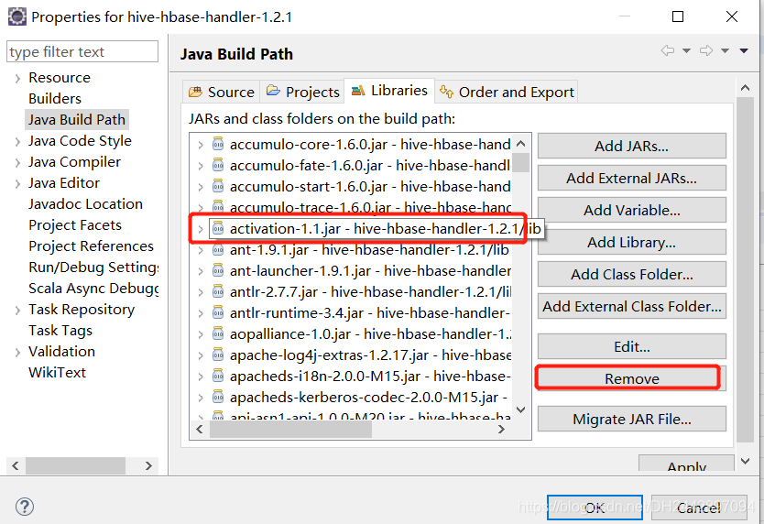764x524 pixels.
Task: Select the Libraries tab
Action: coord(389,91)
